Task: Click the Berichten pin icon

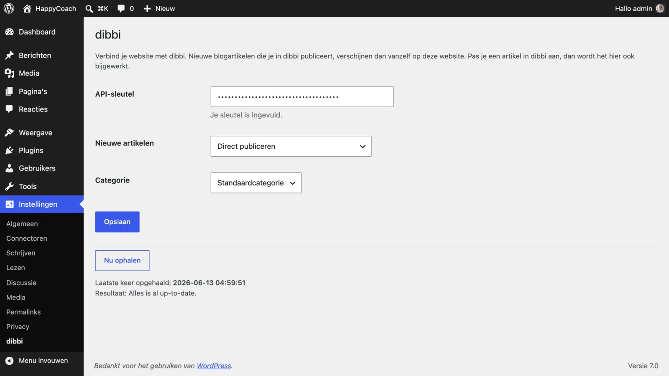Action: pyautogui.click(x=9, y=55)
